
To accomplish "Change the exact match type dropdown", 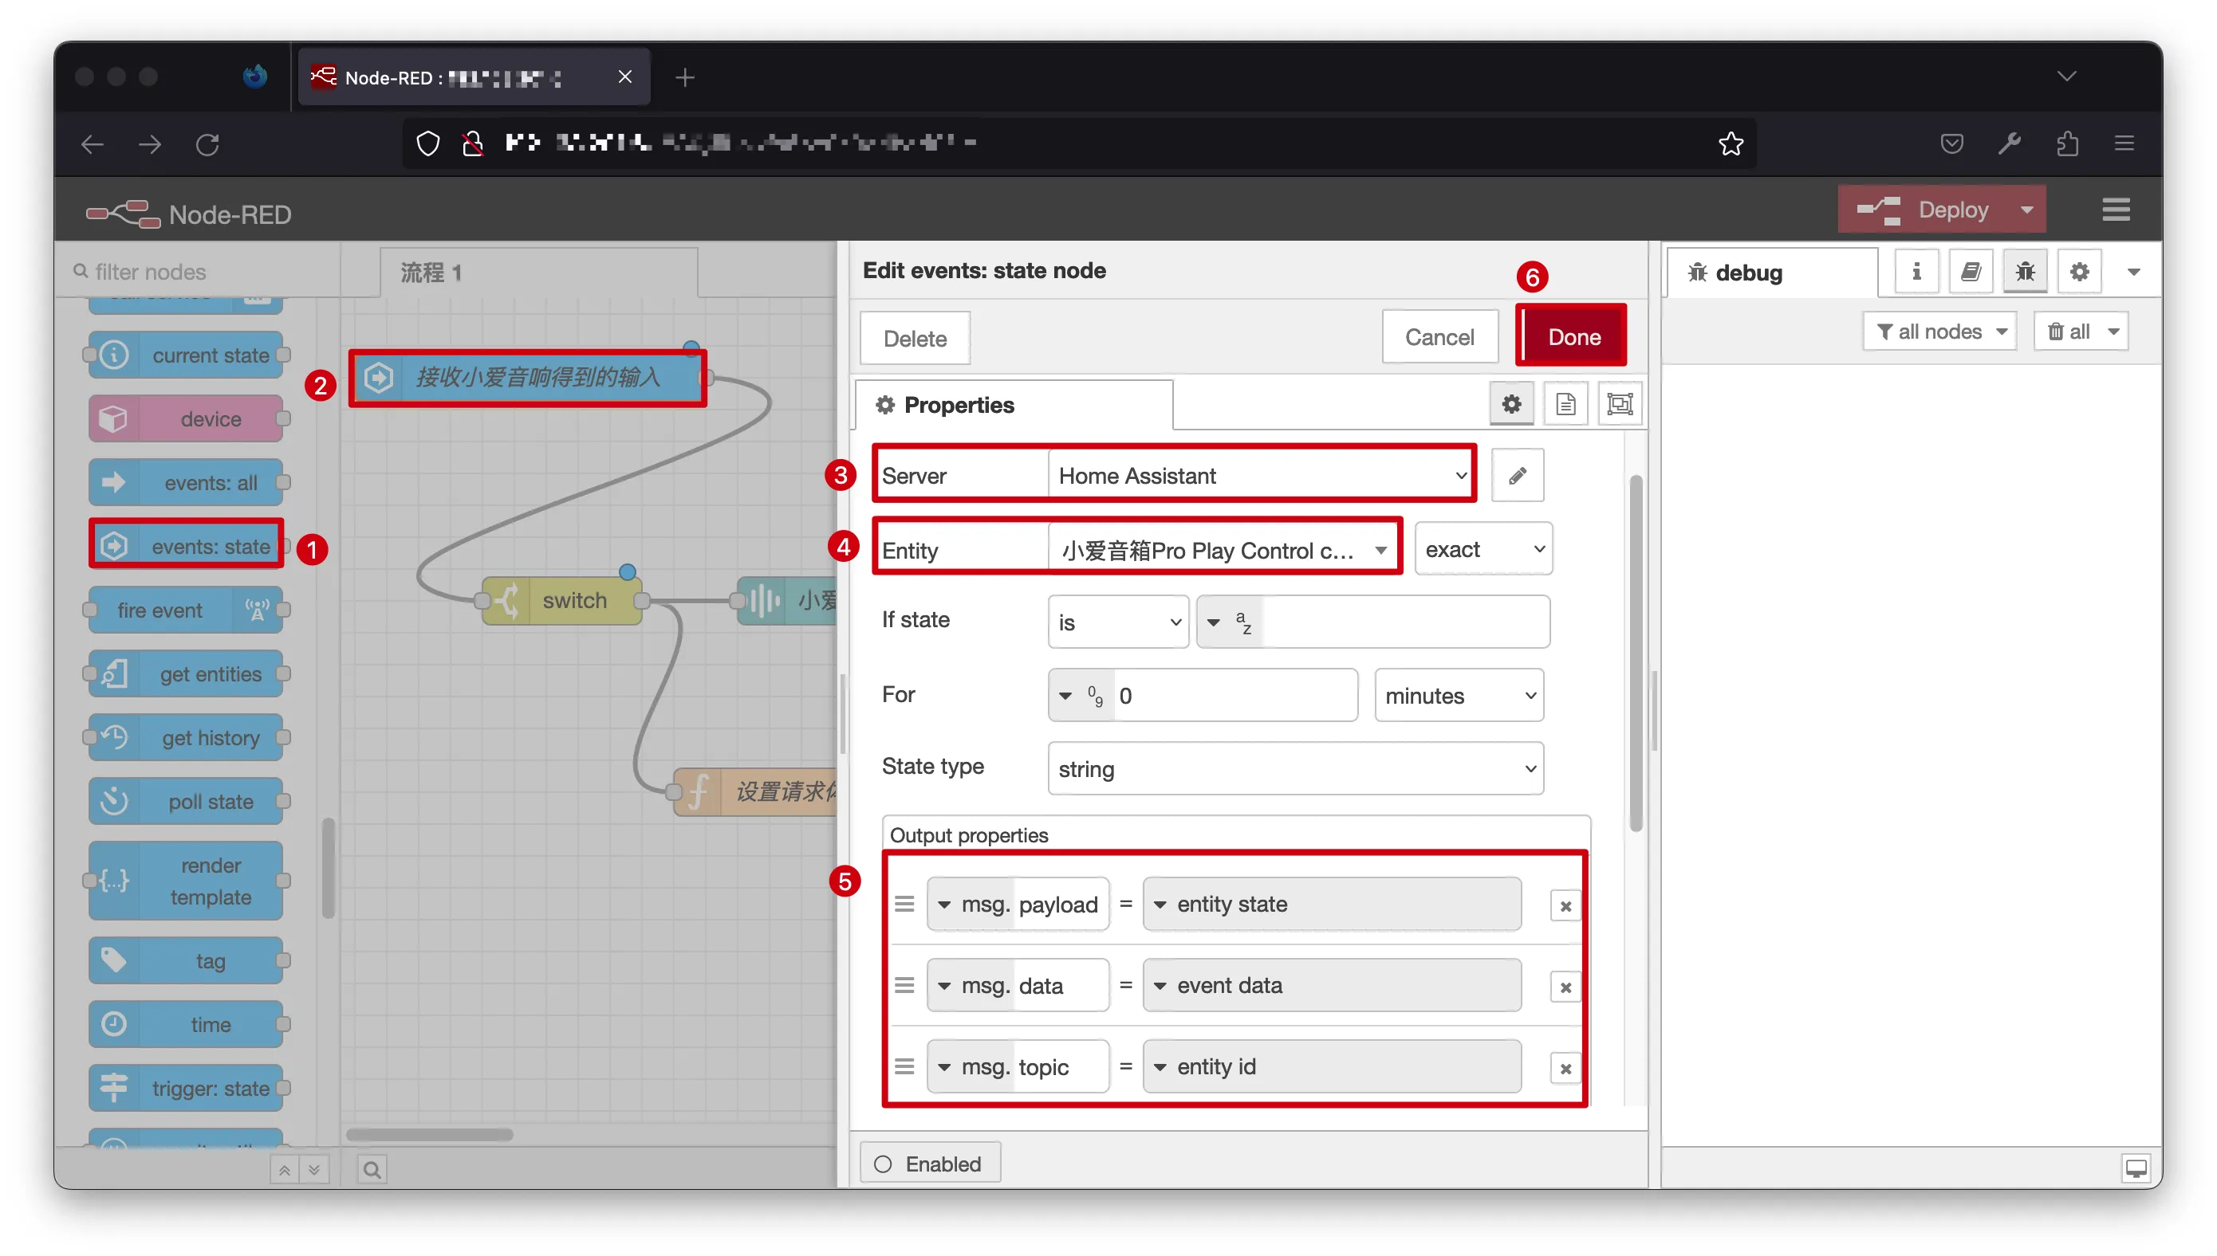I will coord(1483,550).
